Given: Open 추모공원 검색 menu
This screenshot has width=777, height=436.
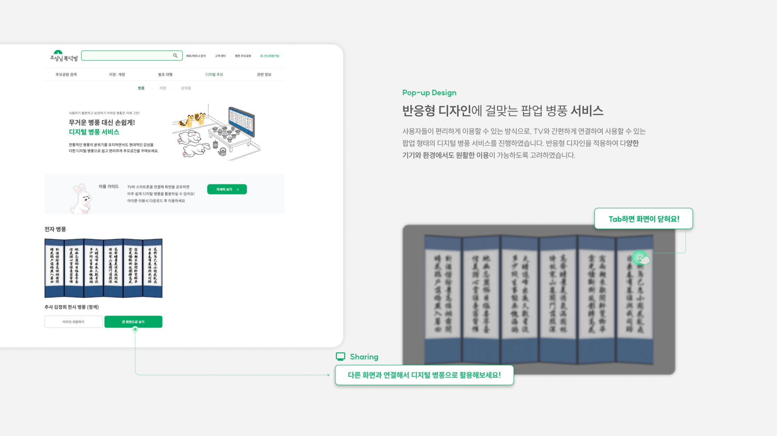Looking at the screenshot, I should [x=66, y=75].
